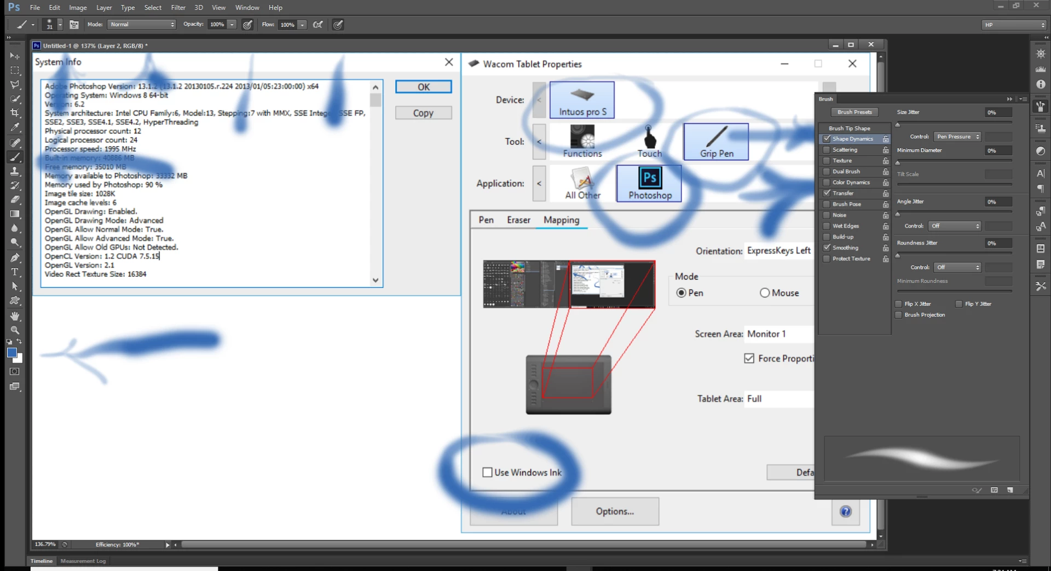Select the History Brush tool

pyautogui.click(x=15, y=185)
